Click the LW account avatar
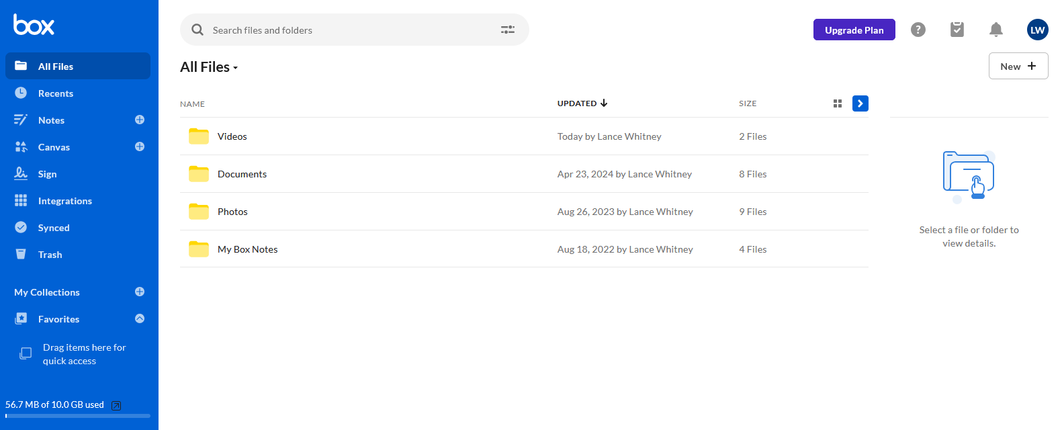The image size is (1062, 430). [x=1038, y=30]
